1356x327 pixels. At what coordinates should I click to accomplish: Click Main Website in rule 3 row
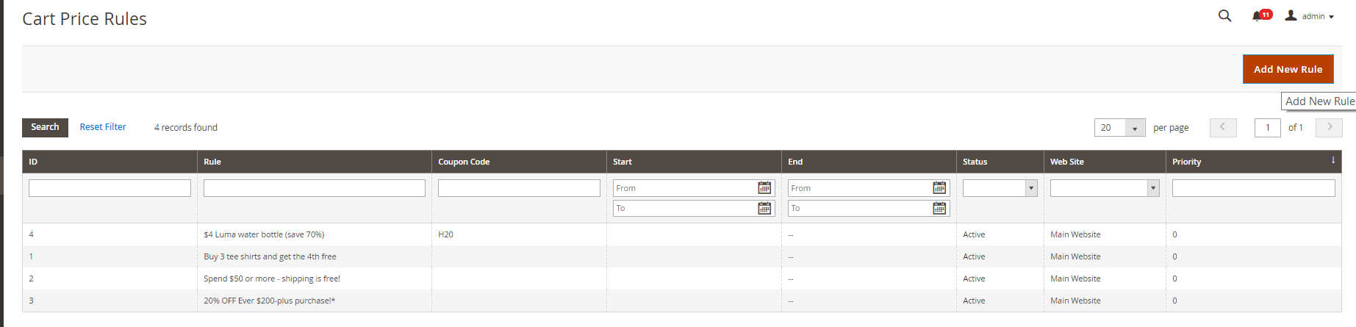click(1075, 301)
